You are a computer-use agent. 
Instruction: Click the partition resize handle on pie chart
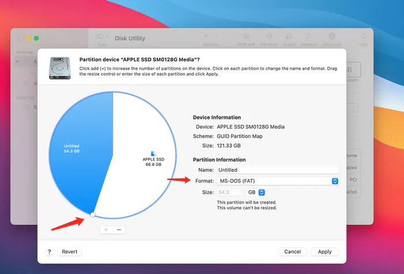tap(92, 215)
